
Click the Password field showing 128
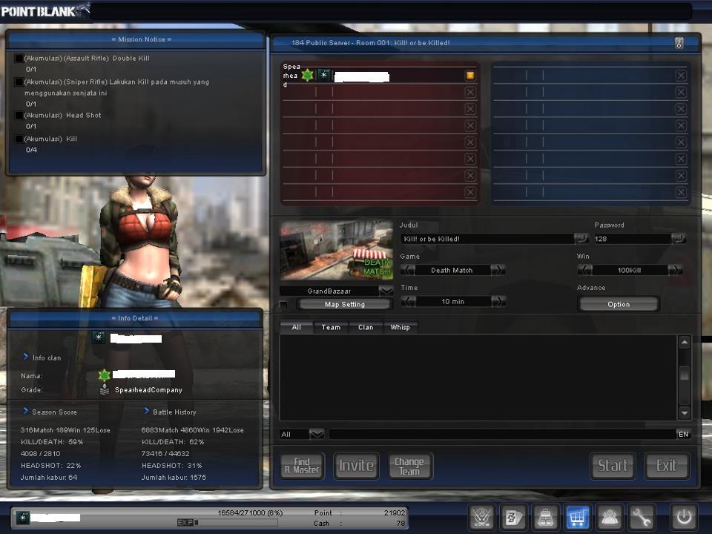click(x=633, y=239)
